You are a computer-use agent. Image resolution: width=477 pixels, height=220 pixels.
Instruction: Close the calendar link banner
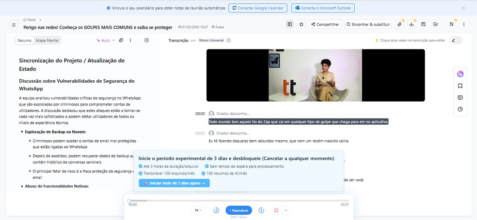point(463,8)
